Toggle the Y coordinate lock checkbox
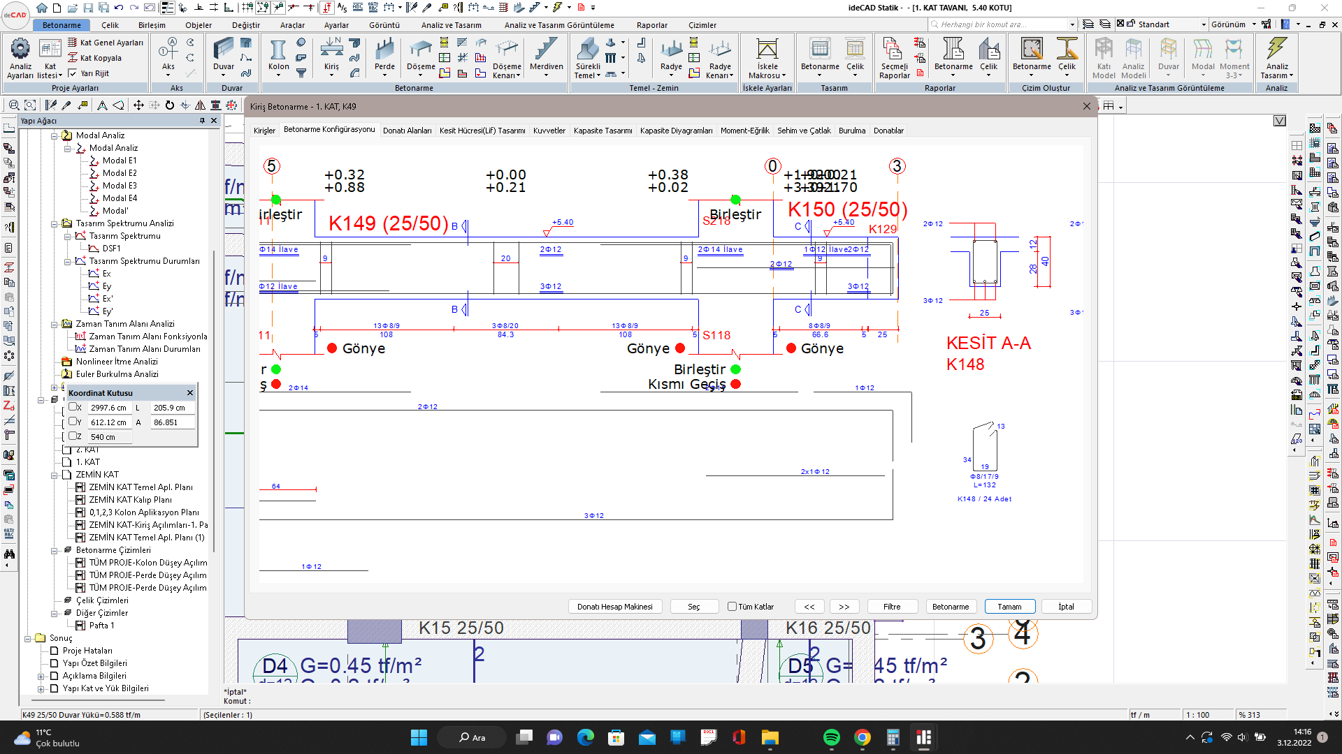The width and height of the screenshot is (1342, 754). point(73,421)
